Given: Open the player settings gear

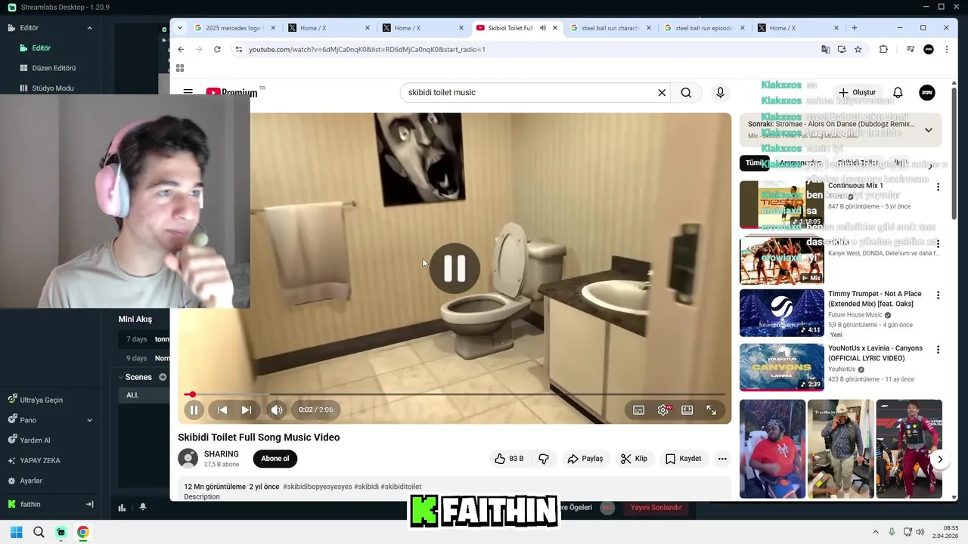Looking at the screenshot, I should click(x=663, y=410).
